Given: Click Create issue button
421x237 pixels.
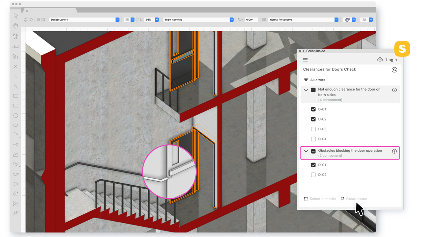Looking at the screenshot, I should pyautogui.click(x=354, y=199).
